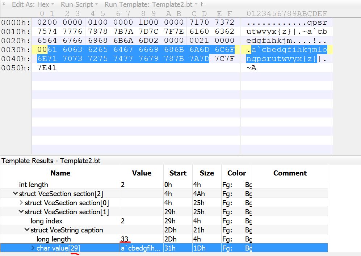361x256 pixels.
Task: Select the long length row
Action: click(164, 239)
